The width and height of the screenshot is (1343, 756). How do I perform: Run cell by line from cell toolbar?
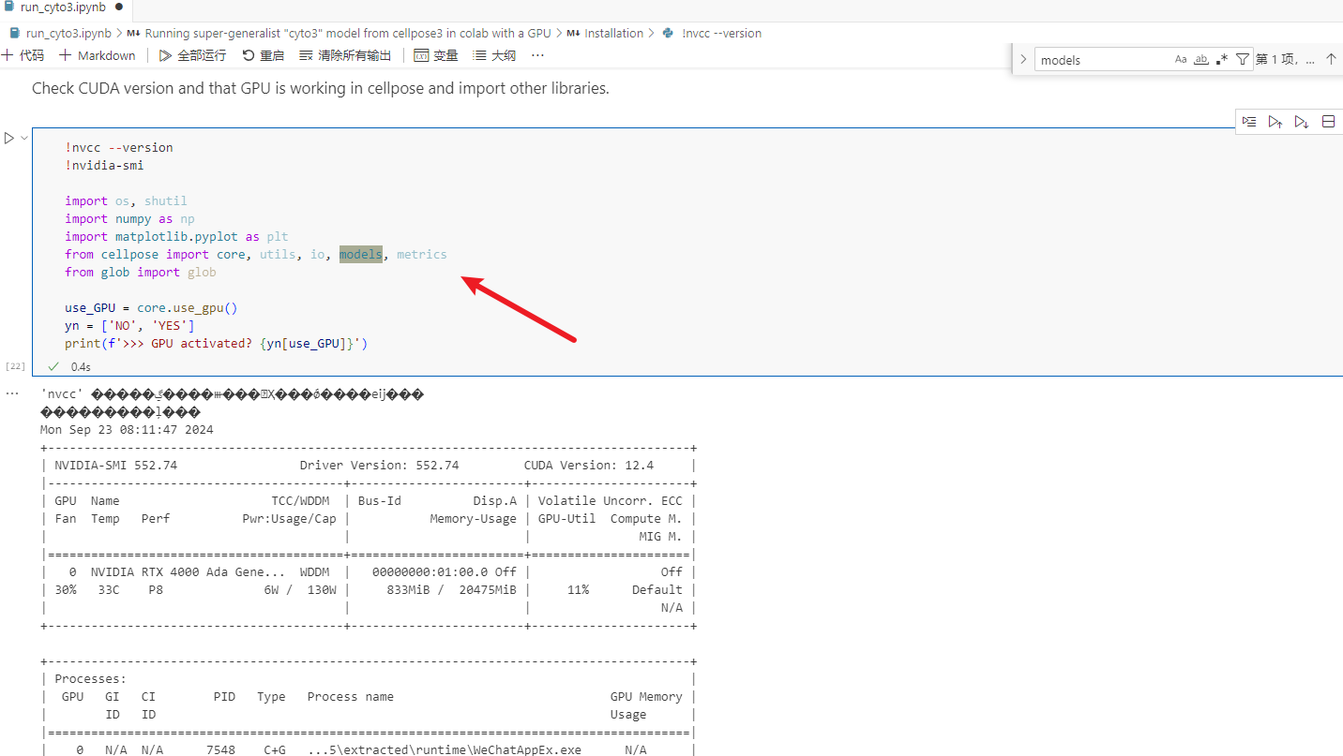pos(1249,122)
